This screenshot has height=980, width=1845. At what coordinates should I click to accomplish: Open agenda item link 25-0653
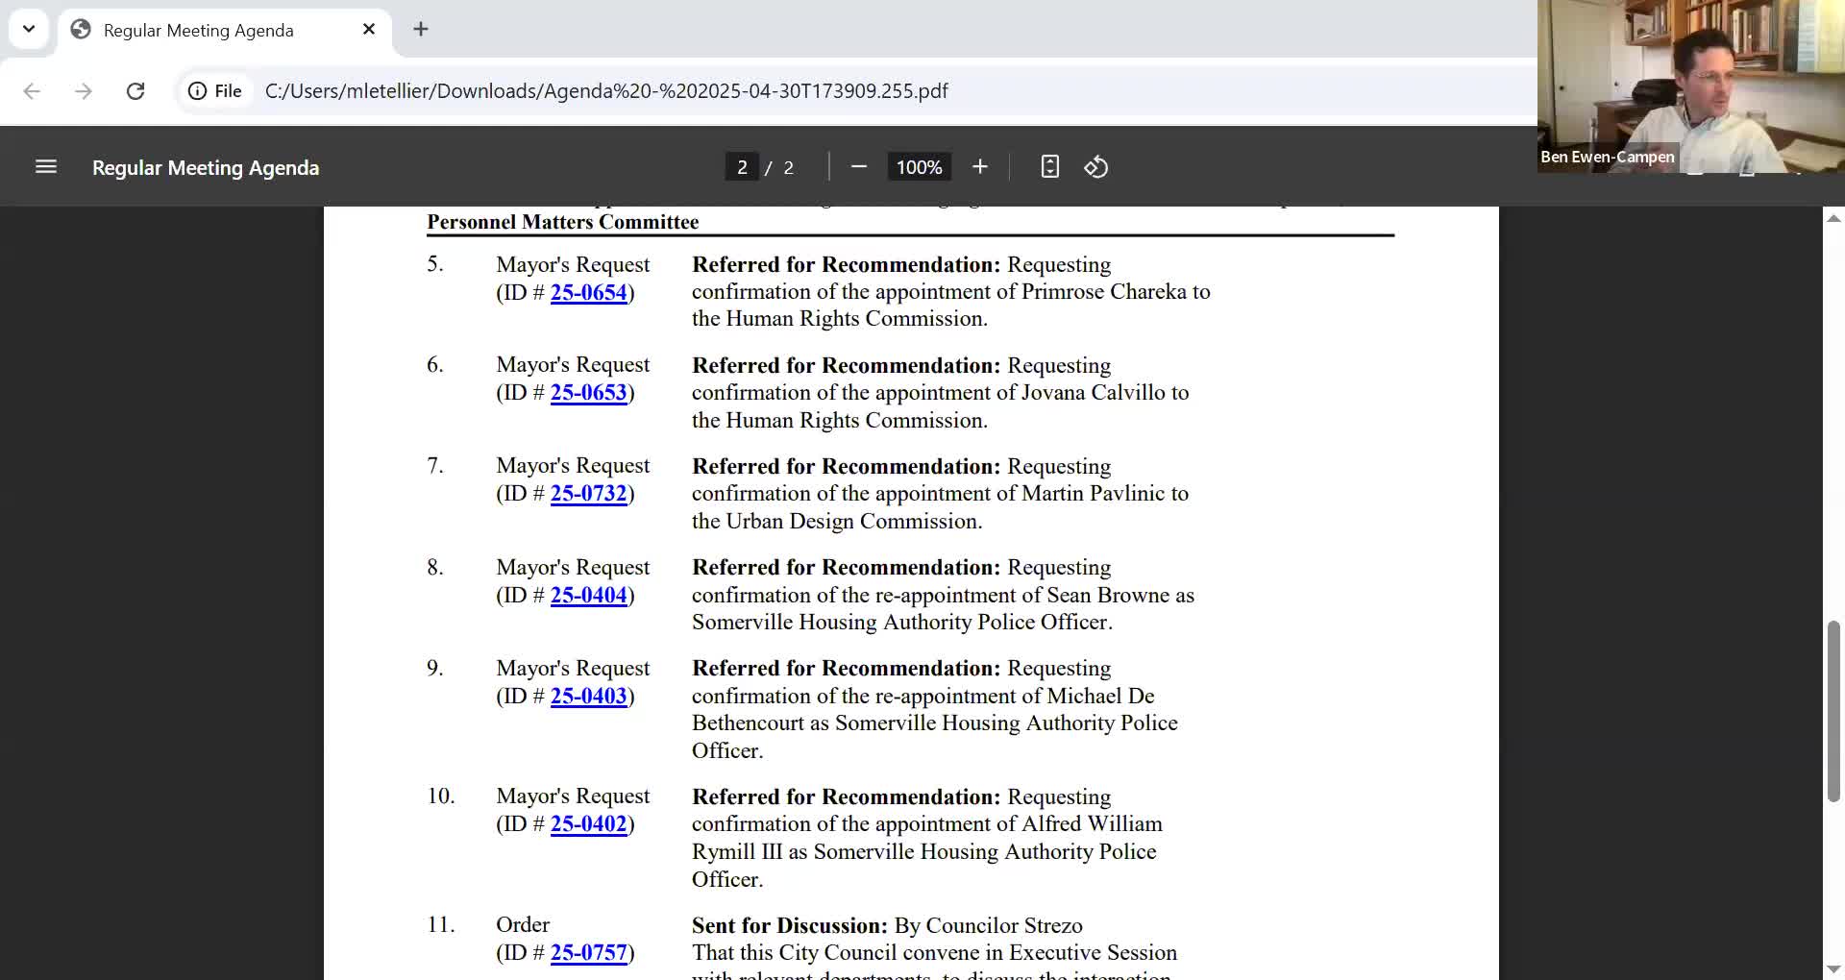coord(588,392)
